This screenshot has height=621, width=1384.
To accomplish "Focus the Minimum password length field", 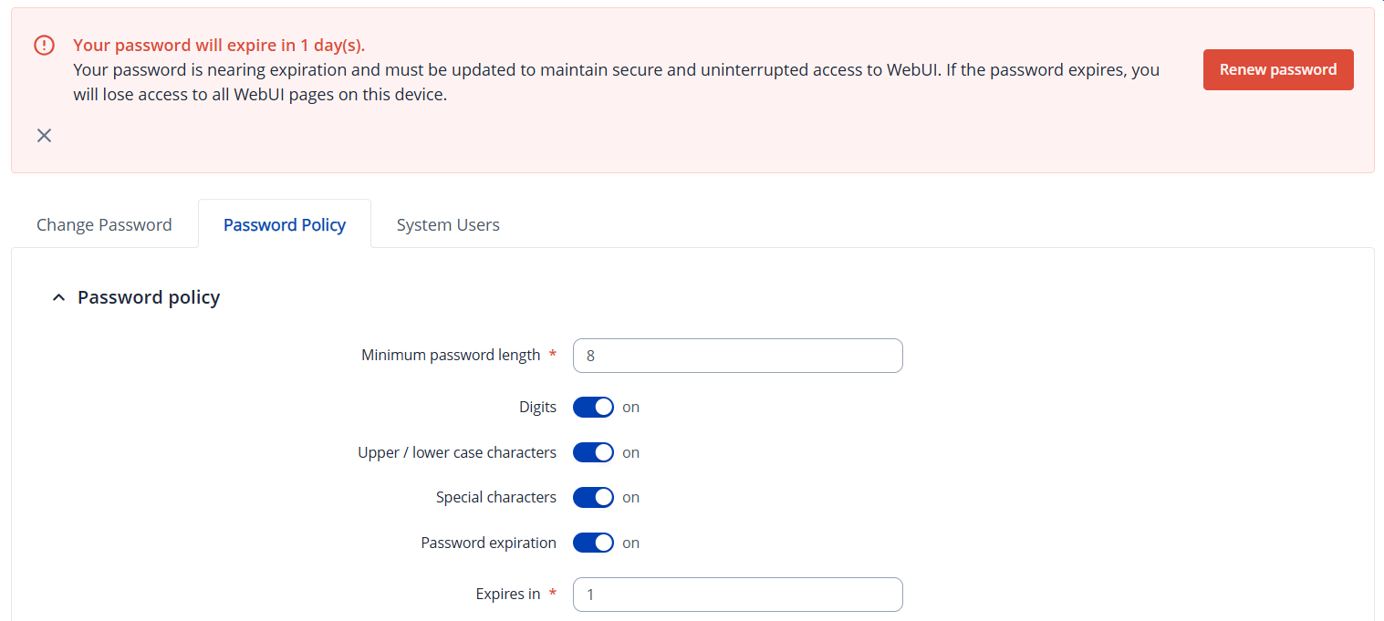I will tap(737, 356).
